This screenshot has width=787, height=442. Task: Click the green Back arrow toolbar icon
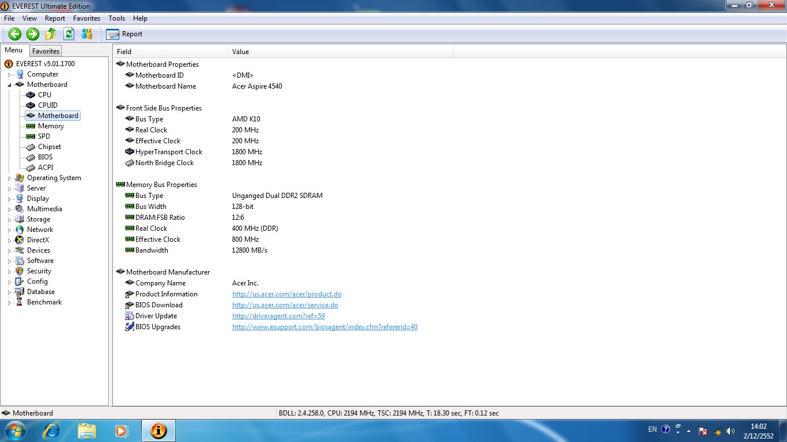click(x=15, y=34)
